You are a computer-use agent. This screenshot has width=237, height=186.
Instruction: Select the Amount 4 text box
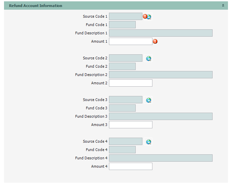click(x=130, y=166)
